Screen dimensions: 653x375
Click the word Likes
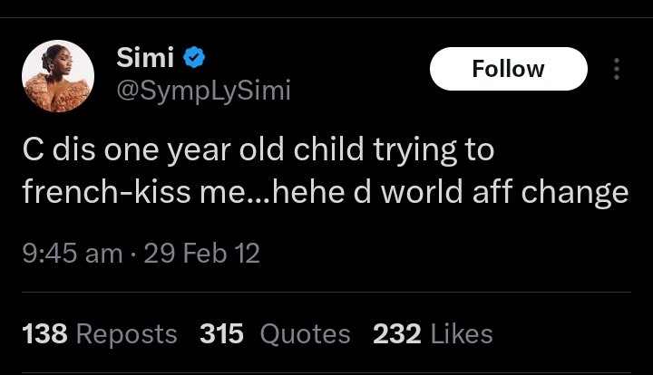462,334
